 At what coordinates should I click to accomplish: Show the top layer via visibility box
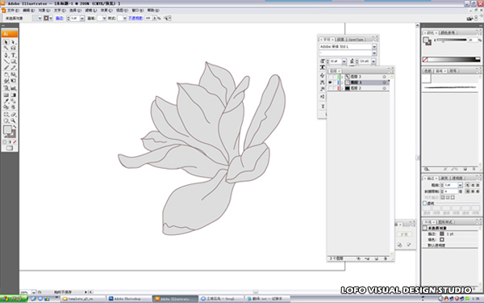pyautogui.click(x=330, y=77)
